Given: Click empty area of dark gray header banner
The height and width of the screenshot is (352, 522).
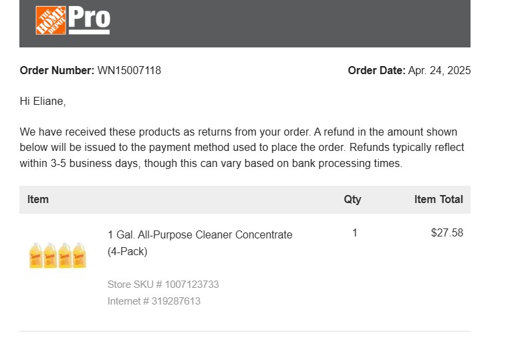Looking at the screenshot, I should tap(289, 23).
